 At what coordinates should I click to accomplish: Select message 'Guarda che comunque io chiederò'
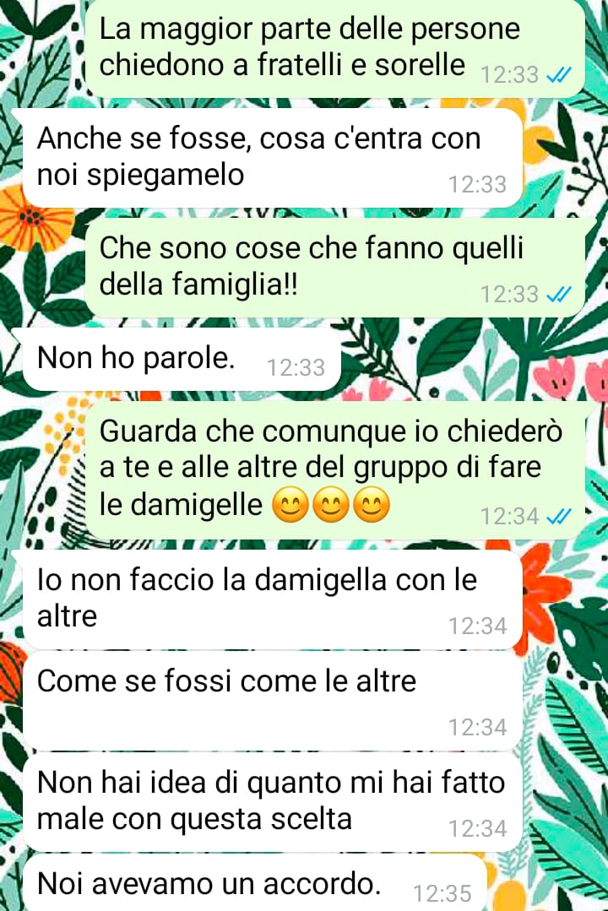335,470
